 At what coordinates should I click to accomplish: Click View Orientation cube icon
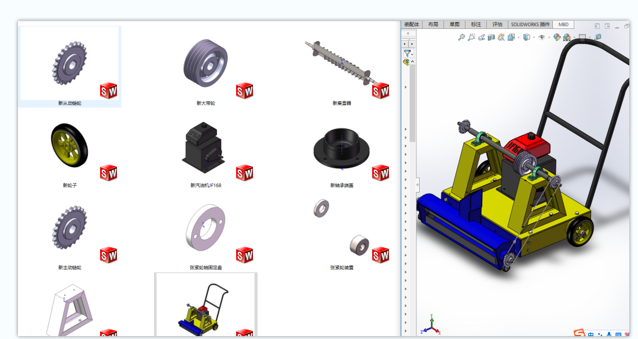coord(511,38)
